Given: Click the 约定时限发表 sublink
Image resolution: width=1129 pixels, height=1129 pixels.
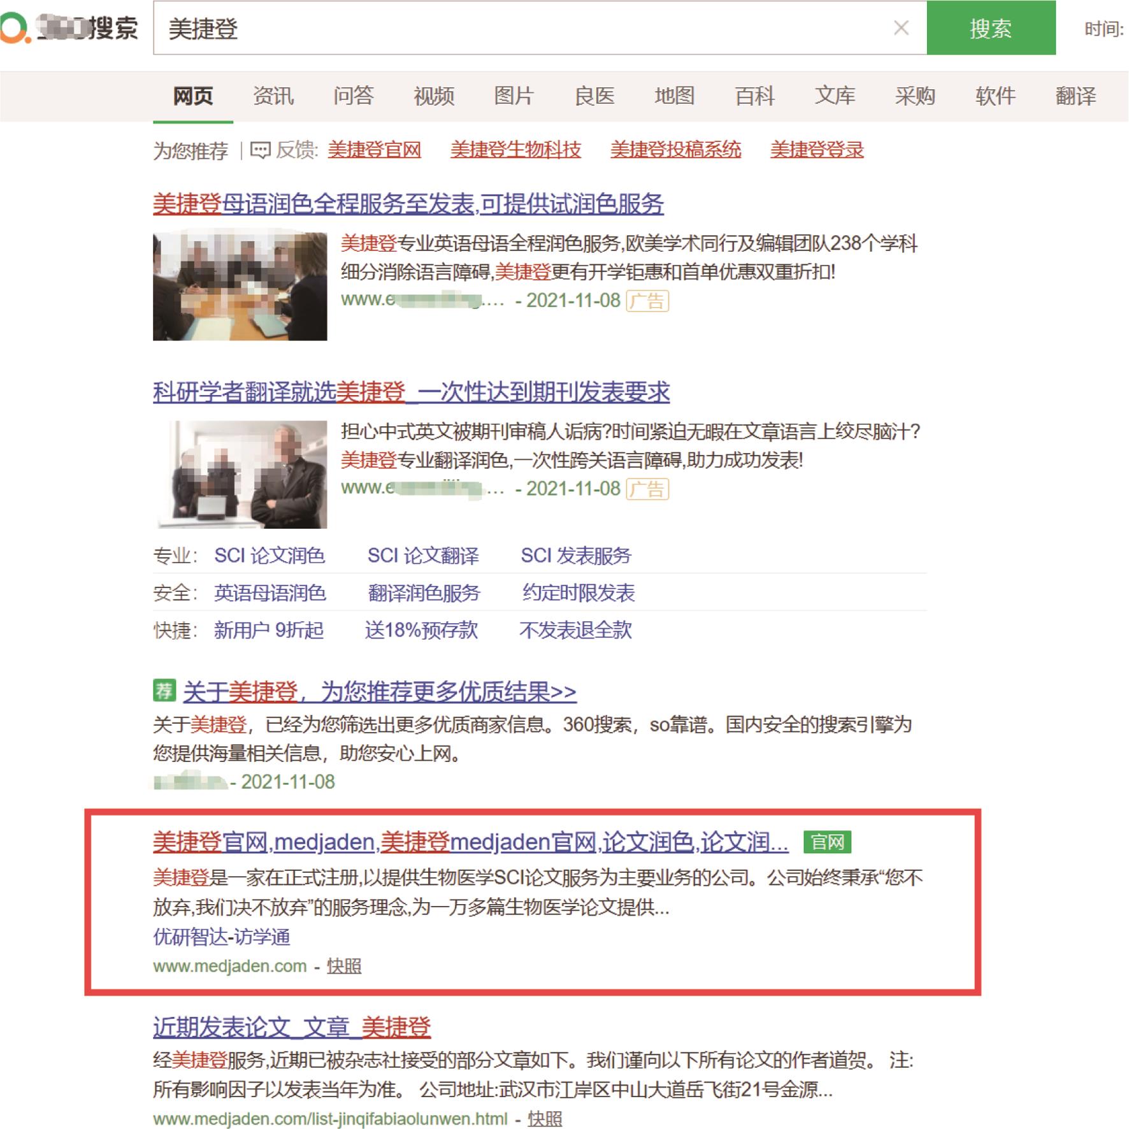Looking at the screenshot, I should point(579,593).
